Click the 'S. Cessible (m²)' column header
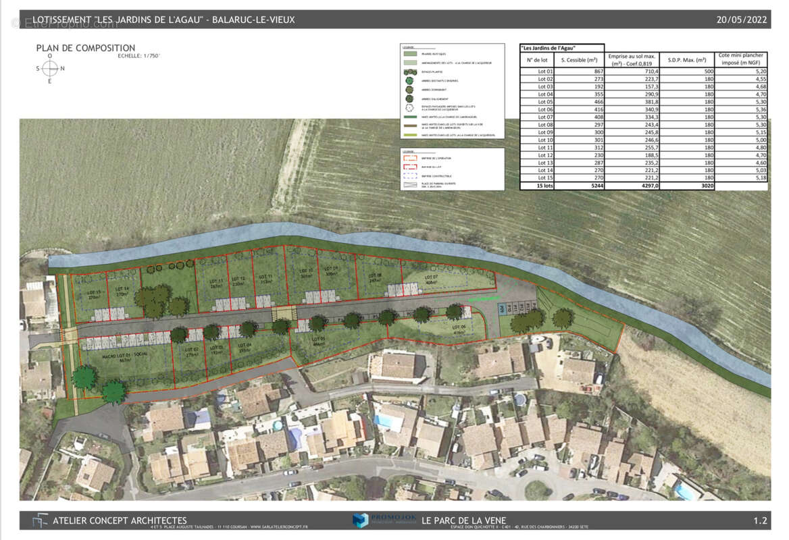Image resolution: width=789 pixels, height=540 pixels. [579, 60]
